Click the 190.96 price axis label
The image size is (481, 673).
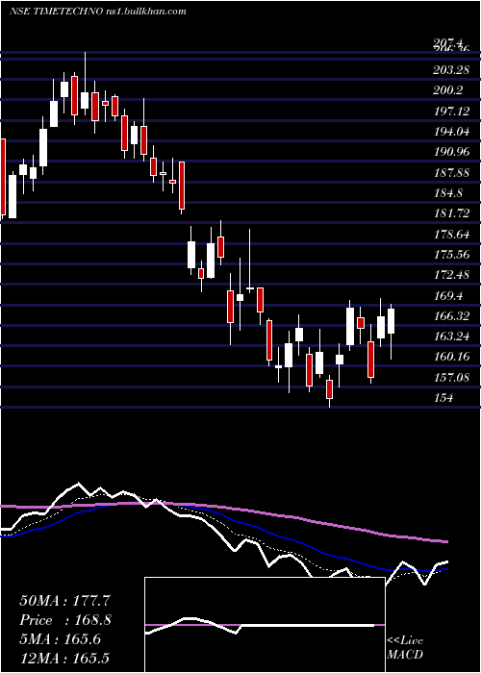(x=451, y=152)
